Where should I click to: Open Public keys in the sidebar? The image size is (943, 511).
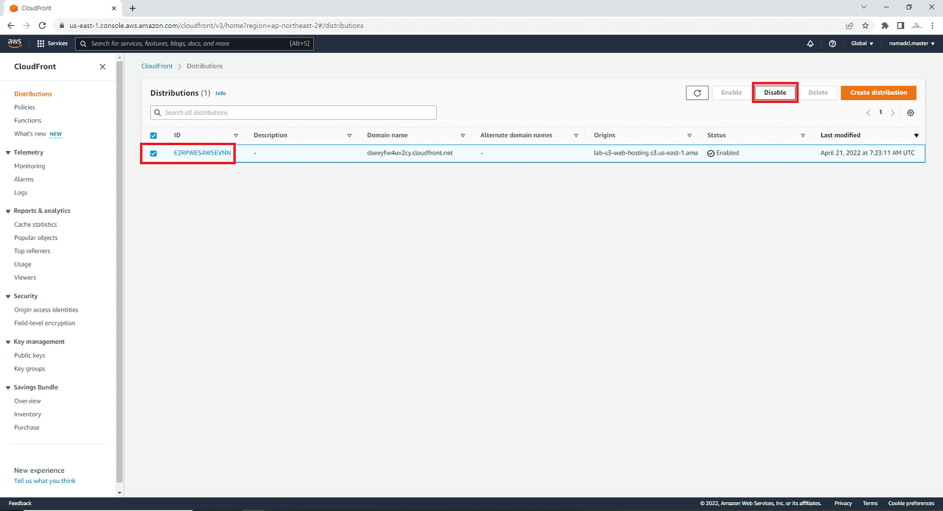pyautogui.click(x=29, y=356)
